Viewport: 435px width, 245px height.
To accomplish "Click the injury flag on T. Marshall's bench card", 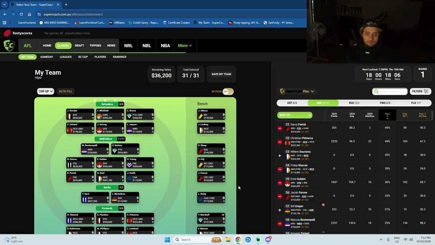I will 223,215.
